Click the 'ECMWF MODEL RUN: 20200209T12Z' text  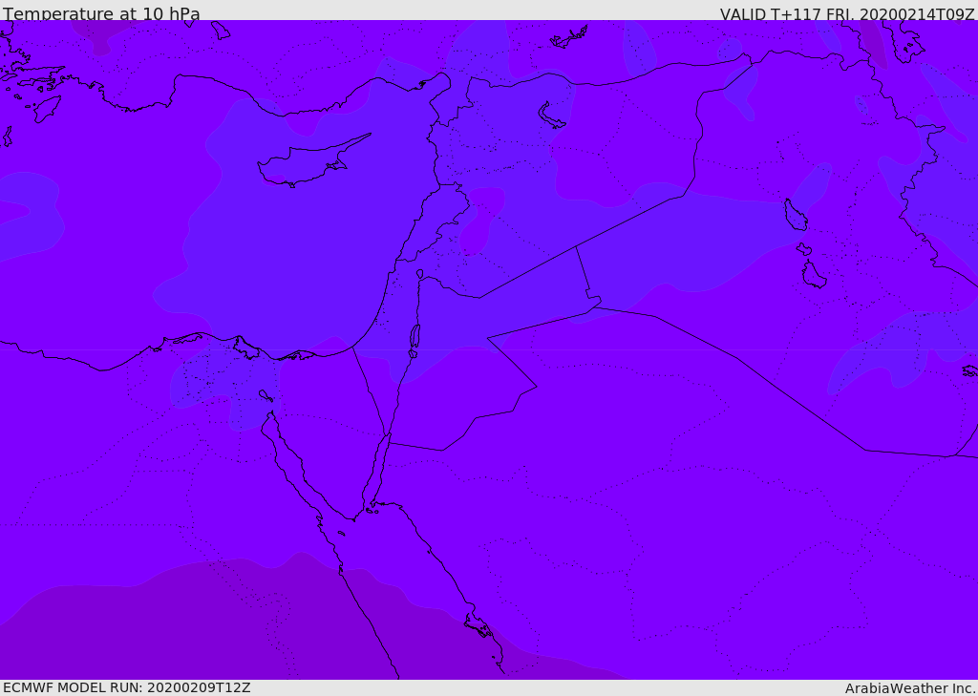(x=127, y=687)
